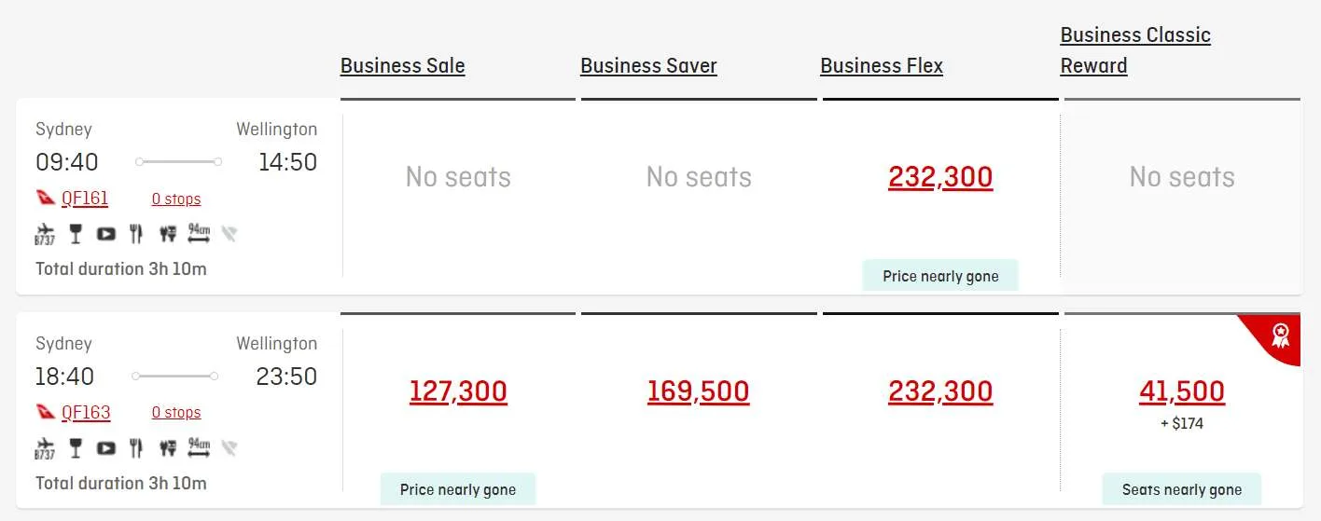Image resolution: width=1321 pixels, height=521 pixels.
Task: Click the 94cm seat pitch icon for QF163
Action: tap(199, 447)
